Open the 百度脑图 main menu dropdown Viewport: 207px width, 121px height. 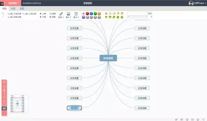[13, 3]
